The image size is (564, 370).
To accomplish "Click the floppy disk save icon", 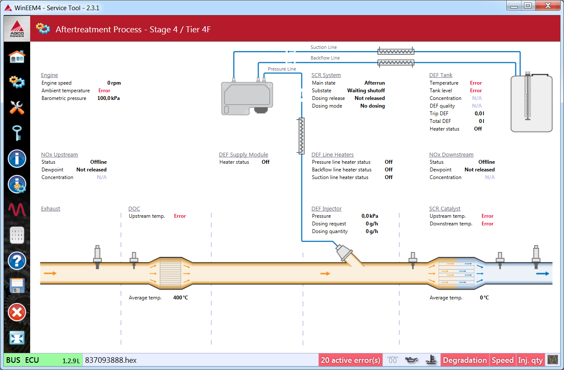I will [x=17, y=286].
